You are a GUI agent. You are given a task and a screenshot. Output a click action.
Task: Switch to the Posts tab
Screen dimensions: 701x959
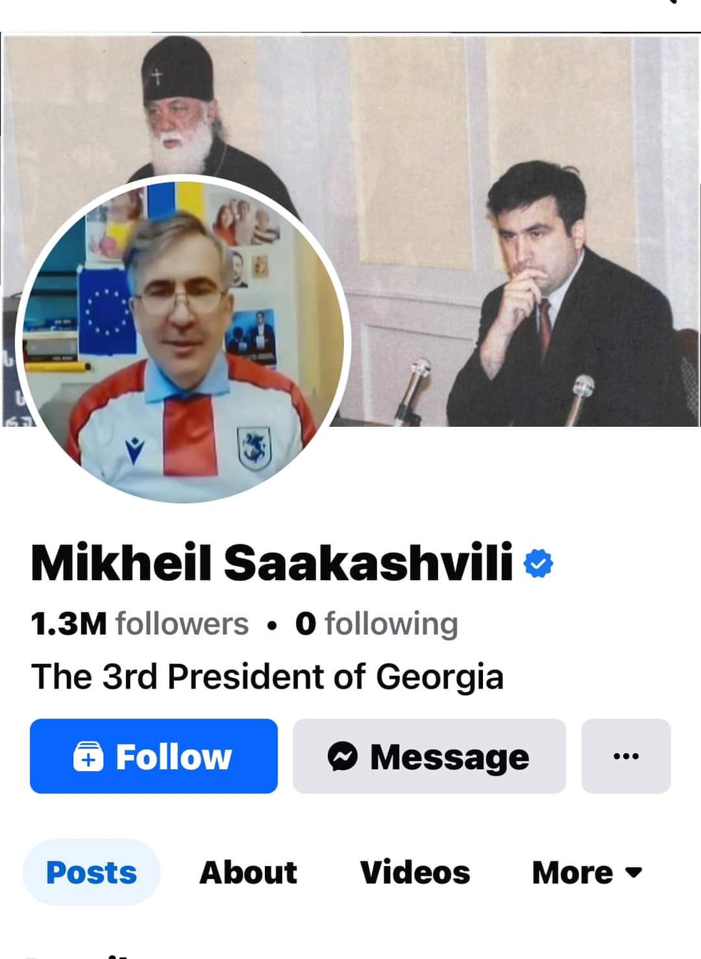(92, 873)
